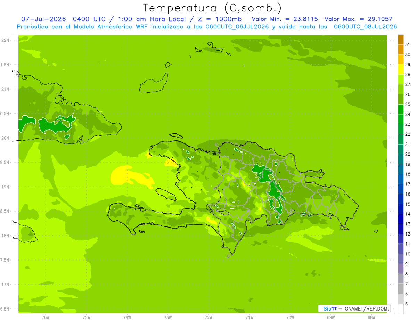Pick the gray legend band between 6 and 7
This screenshot has width=417, height=322.
point(401,289)
